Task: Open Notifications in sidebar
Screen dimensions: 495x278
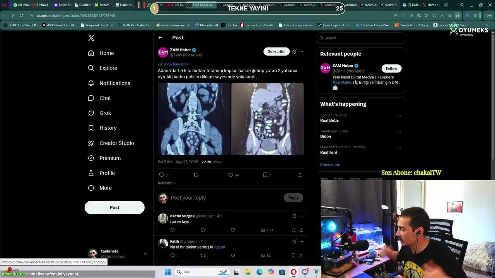Action: [x=109, y=83]
